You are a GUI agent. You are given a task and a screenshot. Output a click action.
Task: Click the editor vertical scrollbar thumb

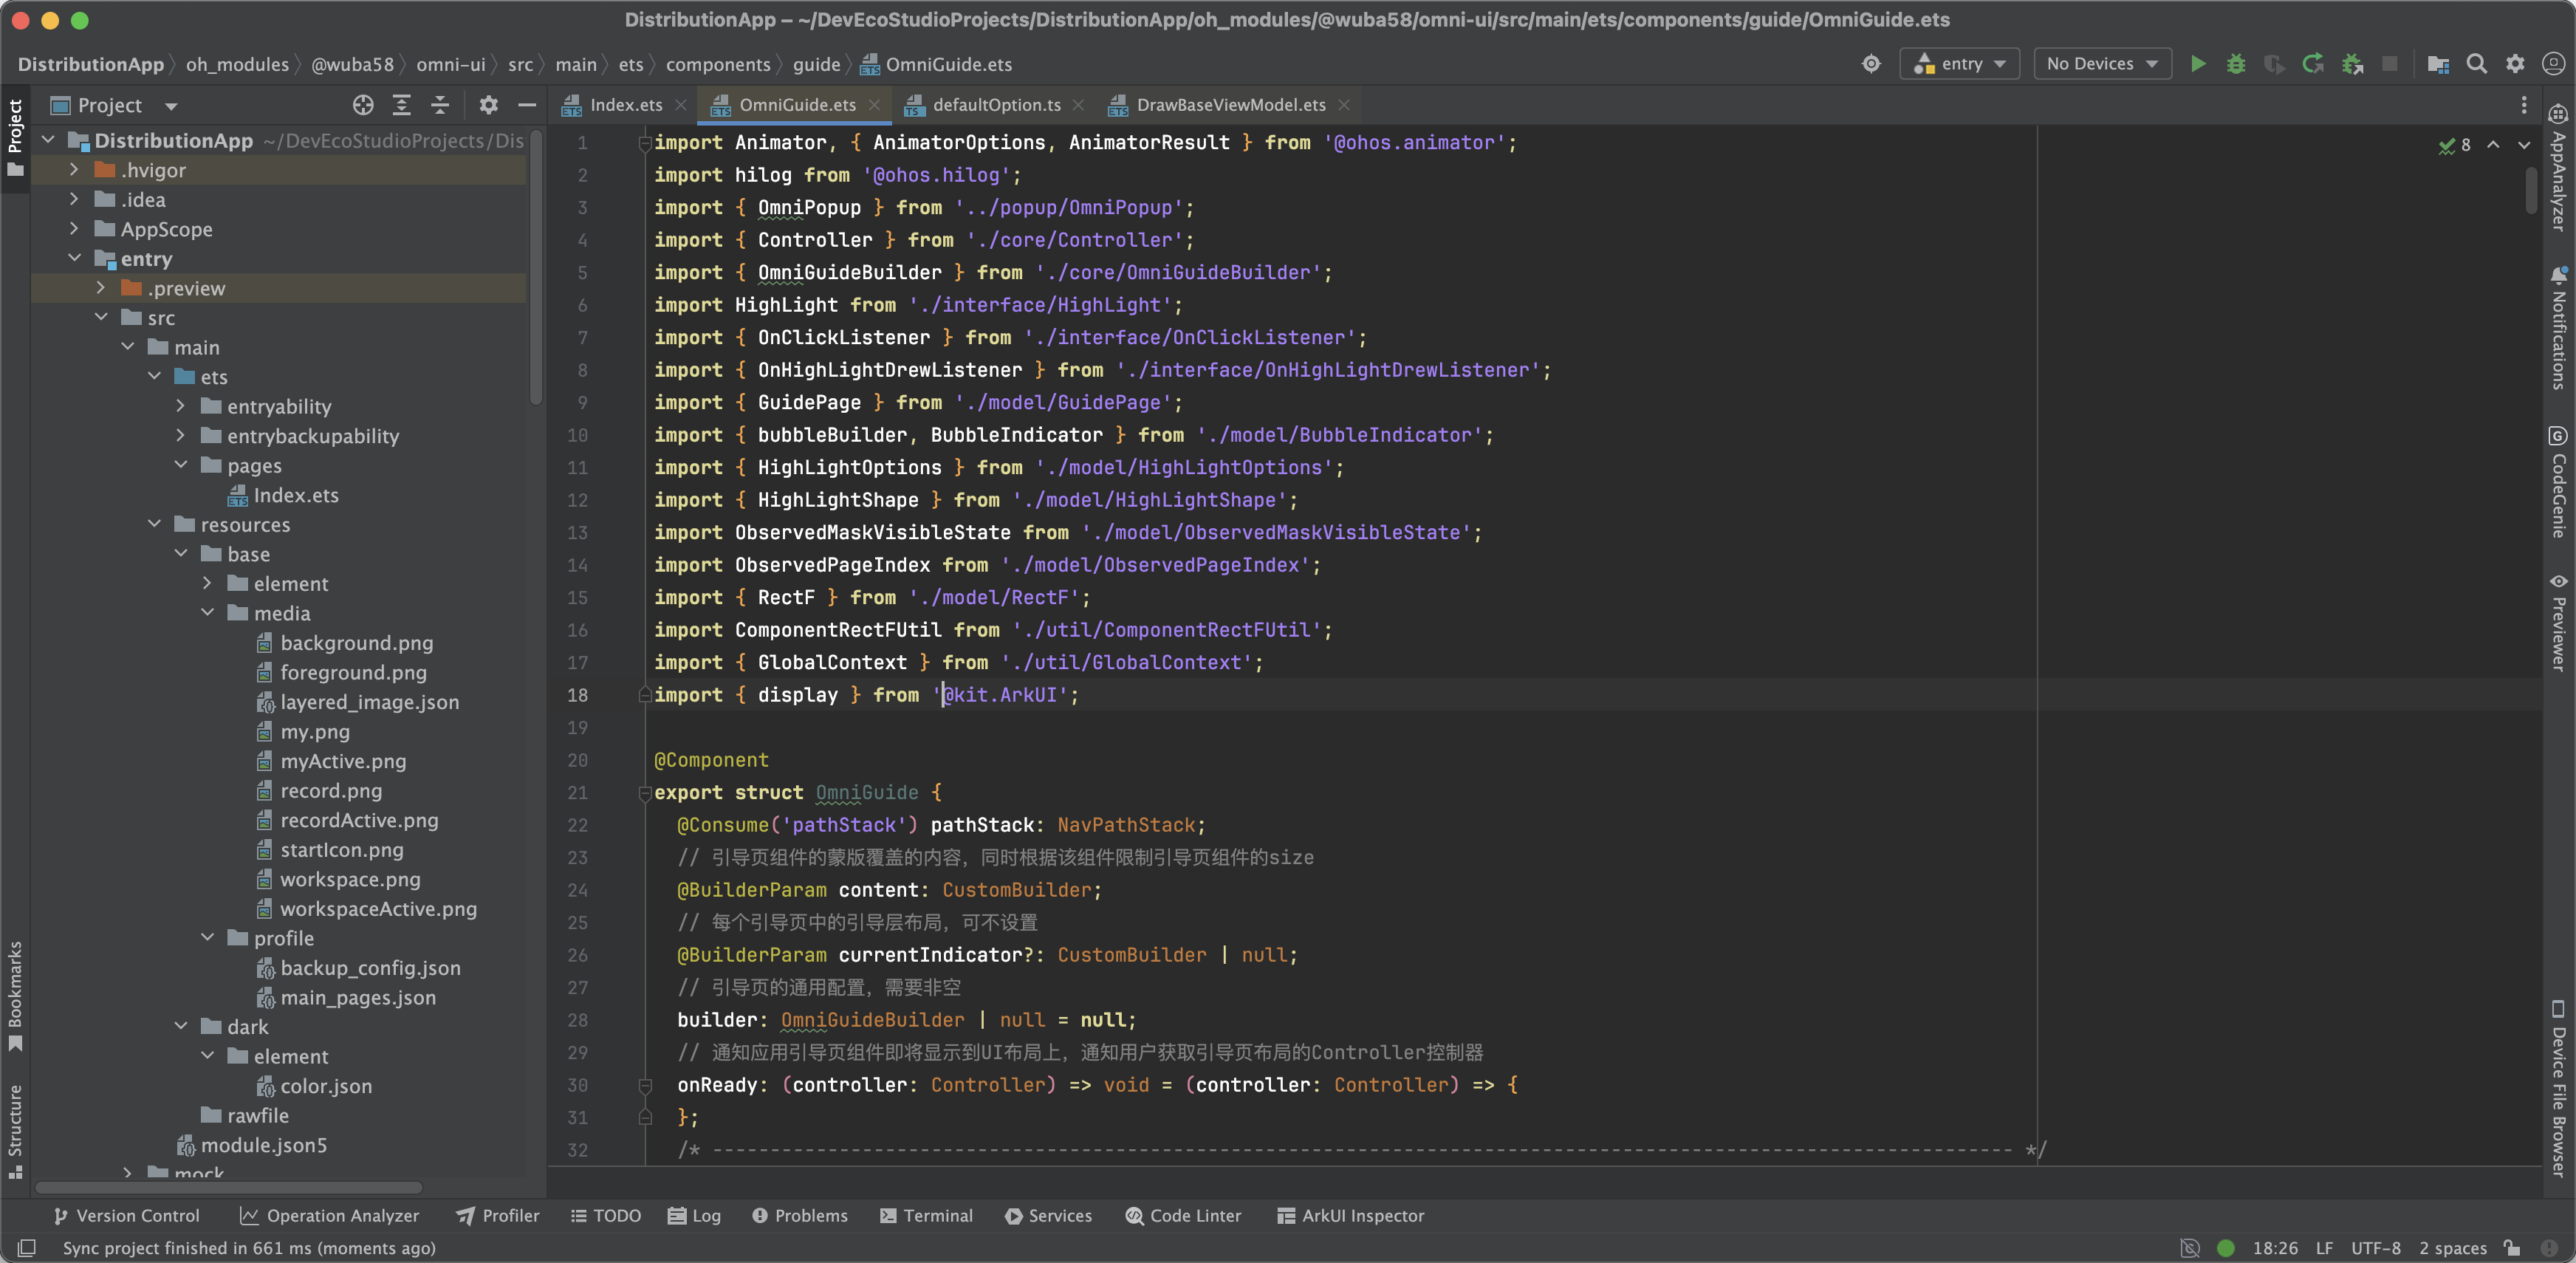pyautogui.click(x=2531, y=190)
